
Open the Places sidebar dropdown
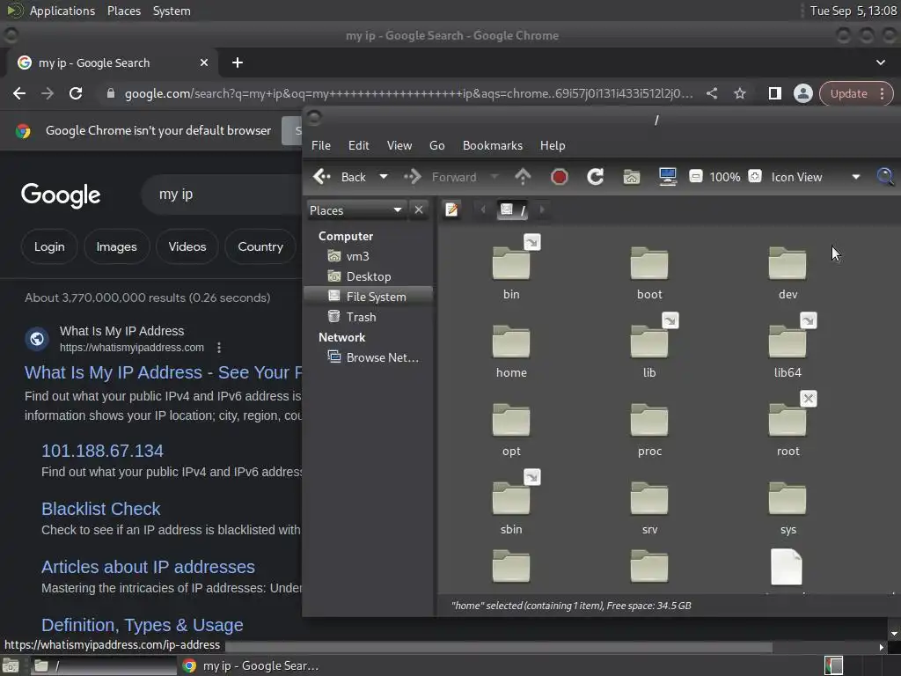click(x=355, y=210)
